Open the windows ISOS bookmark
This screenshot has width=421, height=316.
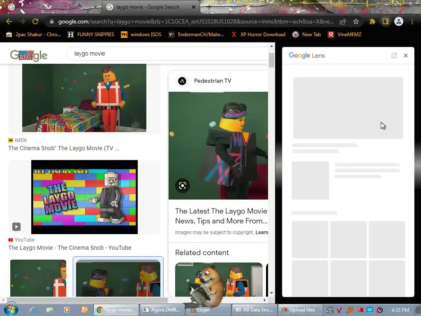(x=141, y=35)
